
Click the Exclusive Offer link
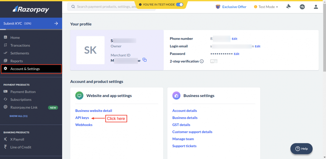pos(234,7)
